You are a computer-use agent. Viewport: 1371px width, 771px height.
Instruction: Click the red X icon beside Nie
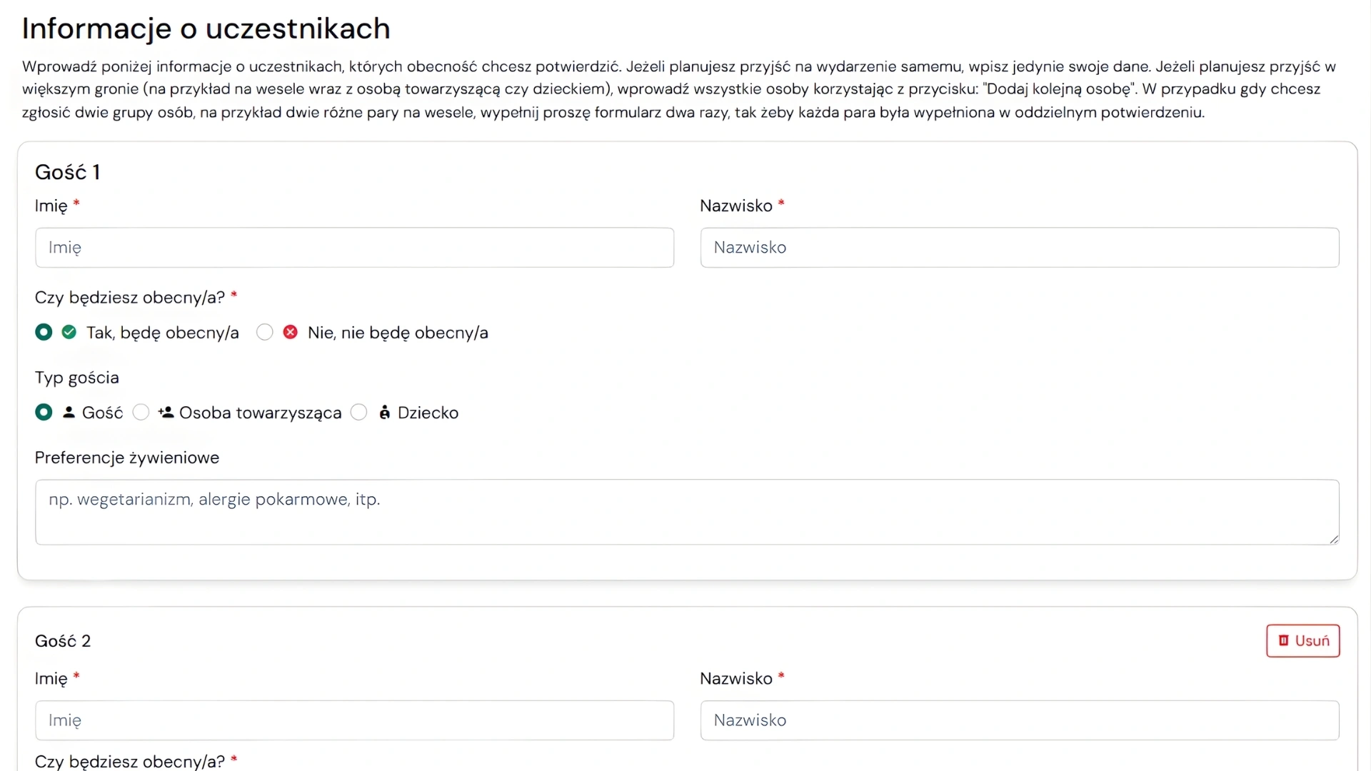pyautogui.click(x=291, y=332)
